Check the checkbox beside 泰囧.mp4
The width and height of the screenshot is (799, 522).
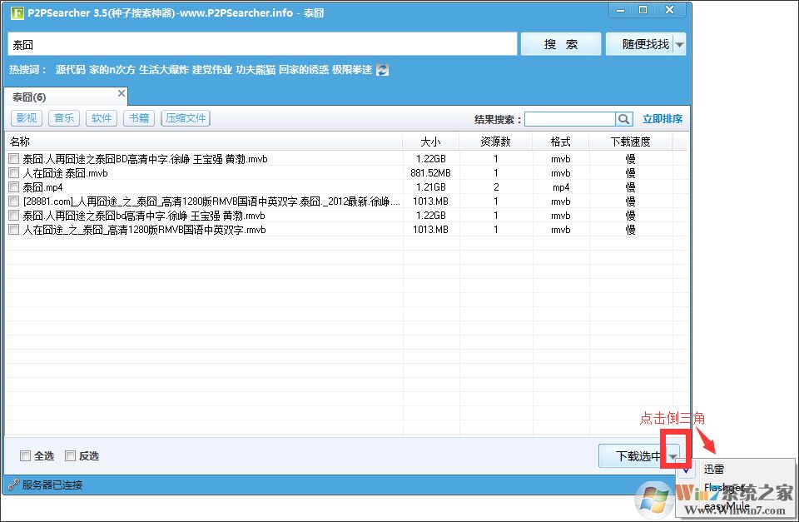click(x=12, y=186)
